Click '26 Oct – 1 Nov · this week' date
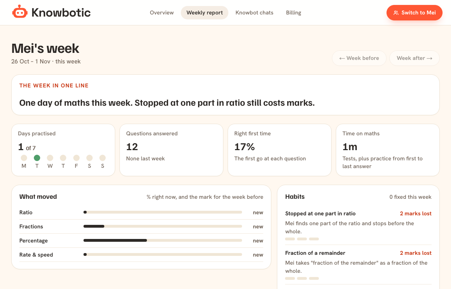The height and width of the screenshot is (289, 451). pyautogui.click(x=46, y=61)
